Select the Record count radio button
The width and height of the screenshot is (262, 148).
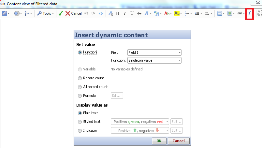tap(80, 78)
